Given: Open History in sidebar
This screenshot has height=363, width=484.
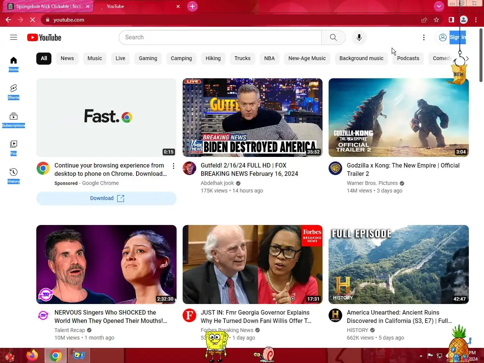Looking at the screenshot, I should 14,176.
